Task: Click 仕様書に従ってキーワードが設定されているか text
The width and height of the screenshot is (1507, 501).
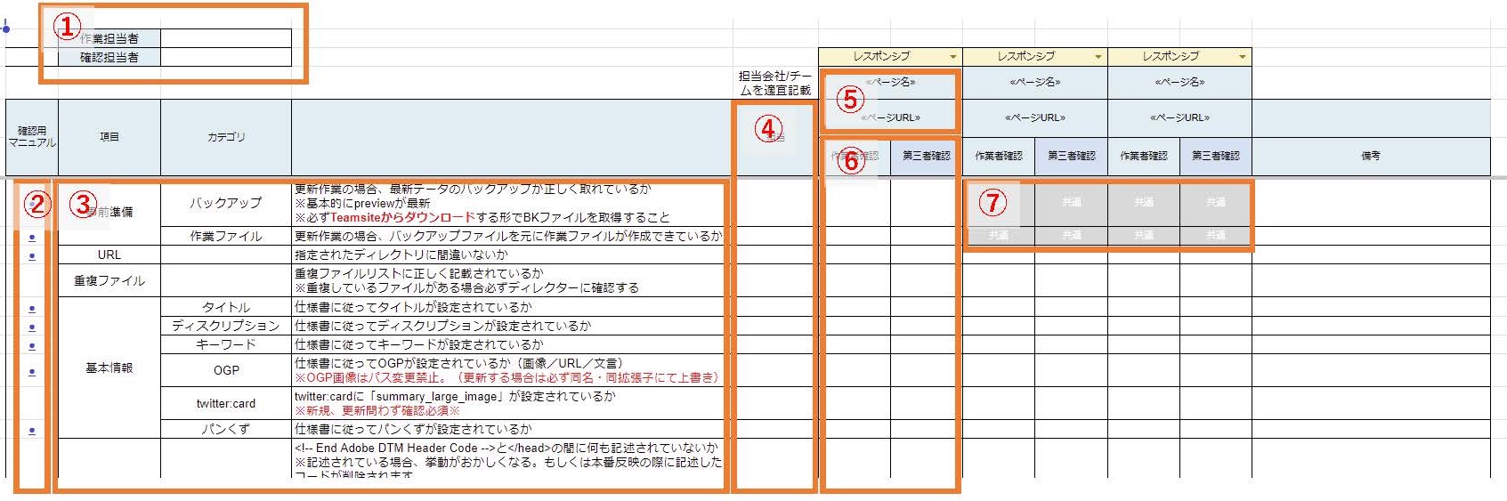Action: [419, 344]
